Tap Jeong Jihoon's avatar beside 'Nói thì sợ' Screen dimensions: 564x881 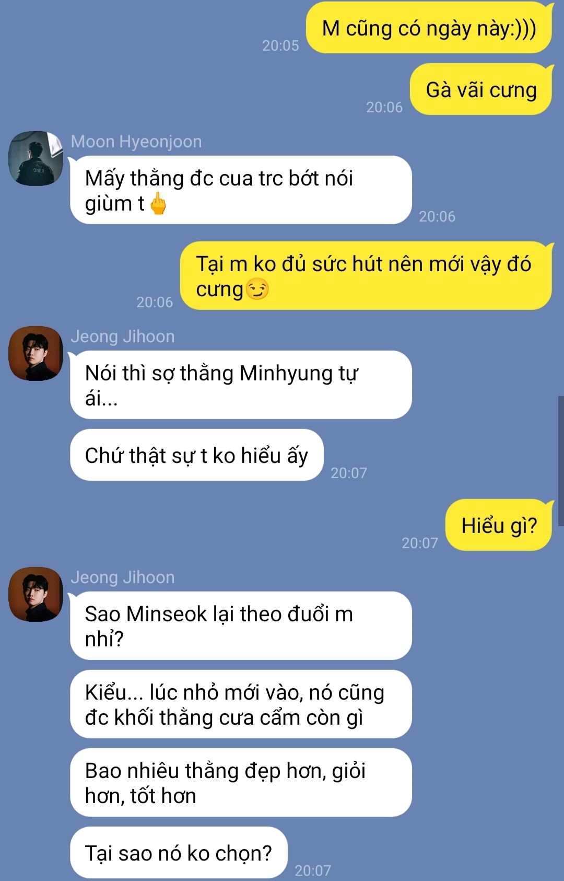pos(36,353)
